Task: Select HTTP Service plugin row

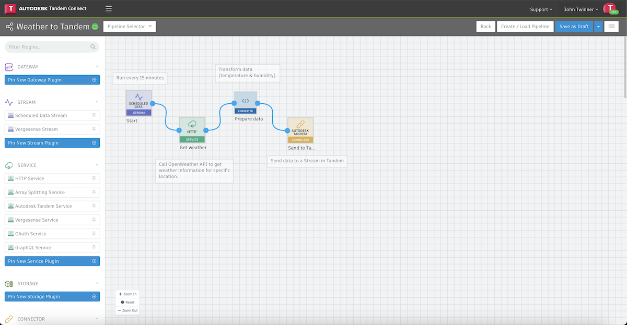Action: click(x=52, y=178)
